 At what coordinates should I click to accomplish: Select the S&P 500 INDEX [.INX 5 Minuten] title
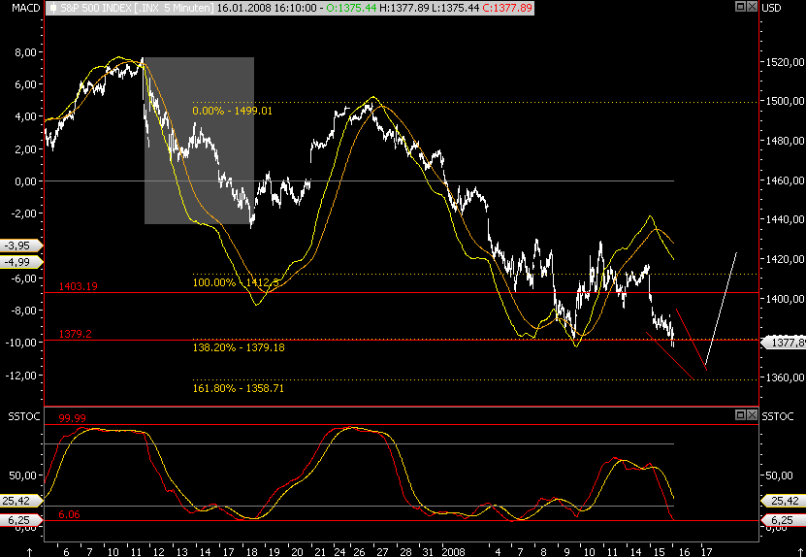(x=136, y=8)
